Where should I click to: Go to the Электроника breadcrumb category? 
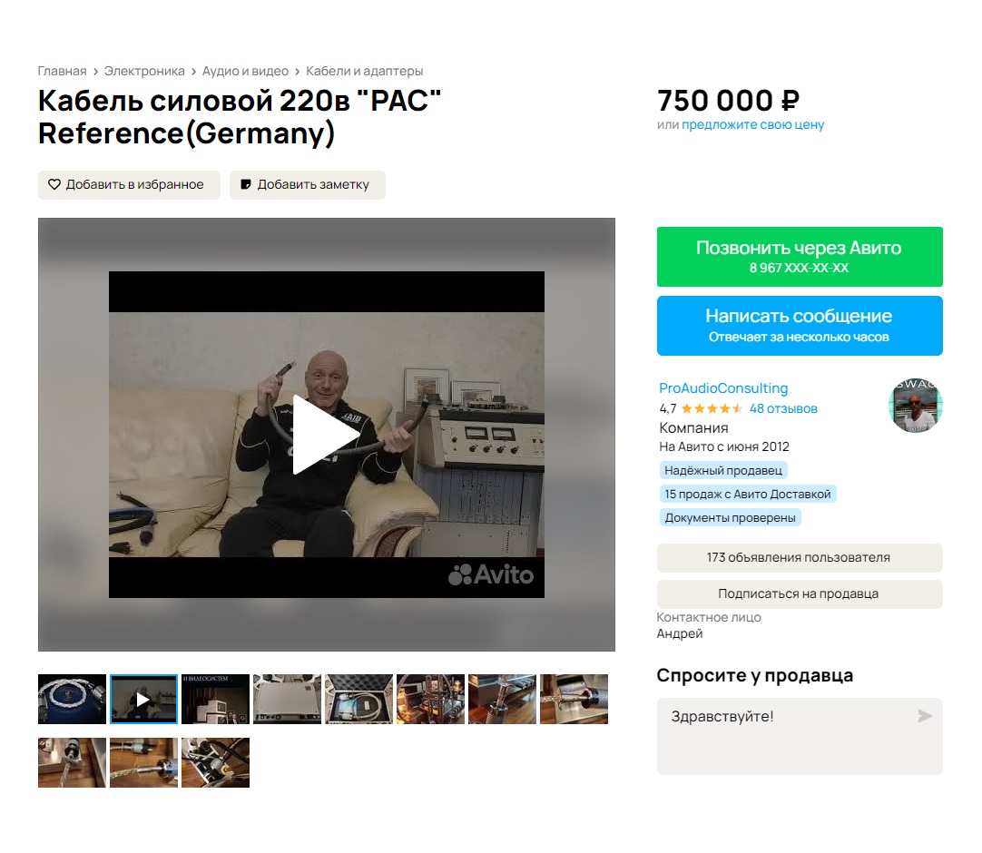(144, 71)
